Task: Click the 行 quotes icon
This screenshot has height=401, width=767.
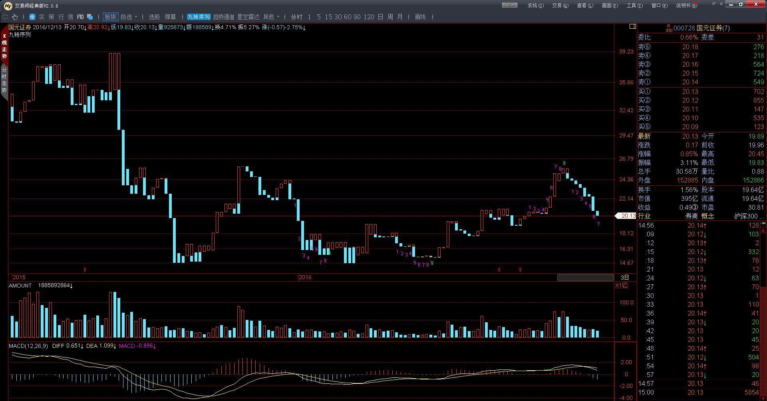Action: tap(61, 17)
